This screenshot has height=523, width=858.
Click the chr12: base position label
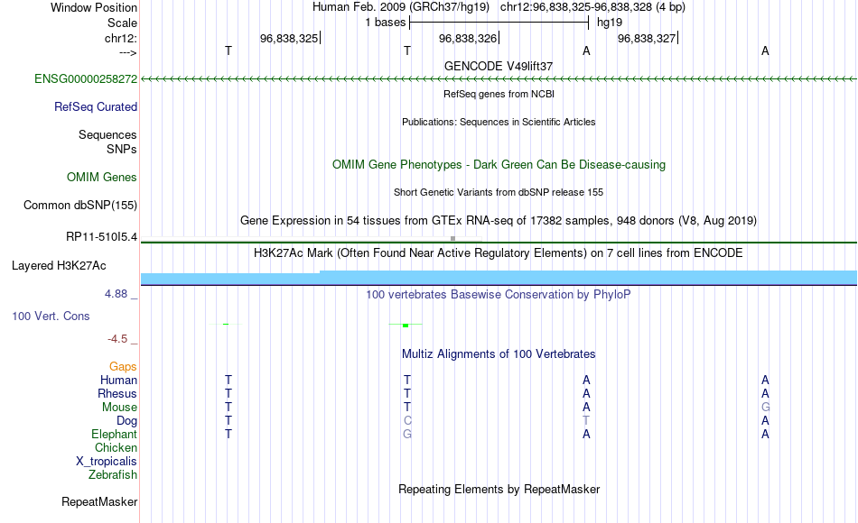coord(121,38)
